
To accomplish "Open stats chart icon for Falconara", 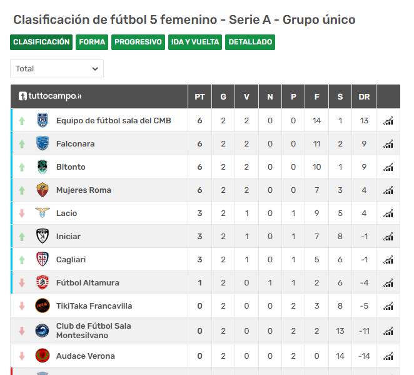I will pos(388,144).
